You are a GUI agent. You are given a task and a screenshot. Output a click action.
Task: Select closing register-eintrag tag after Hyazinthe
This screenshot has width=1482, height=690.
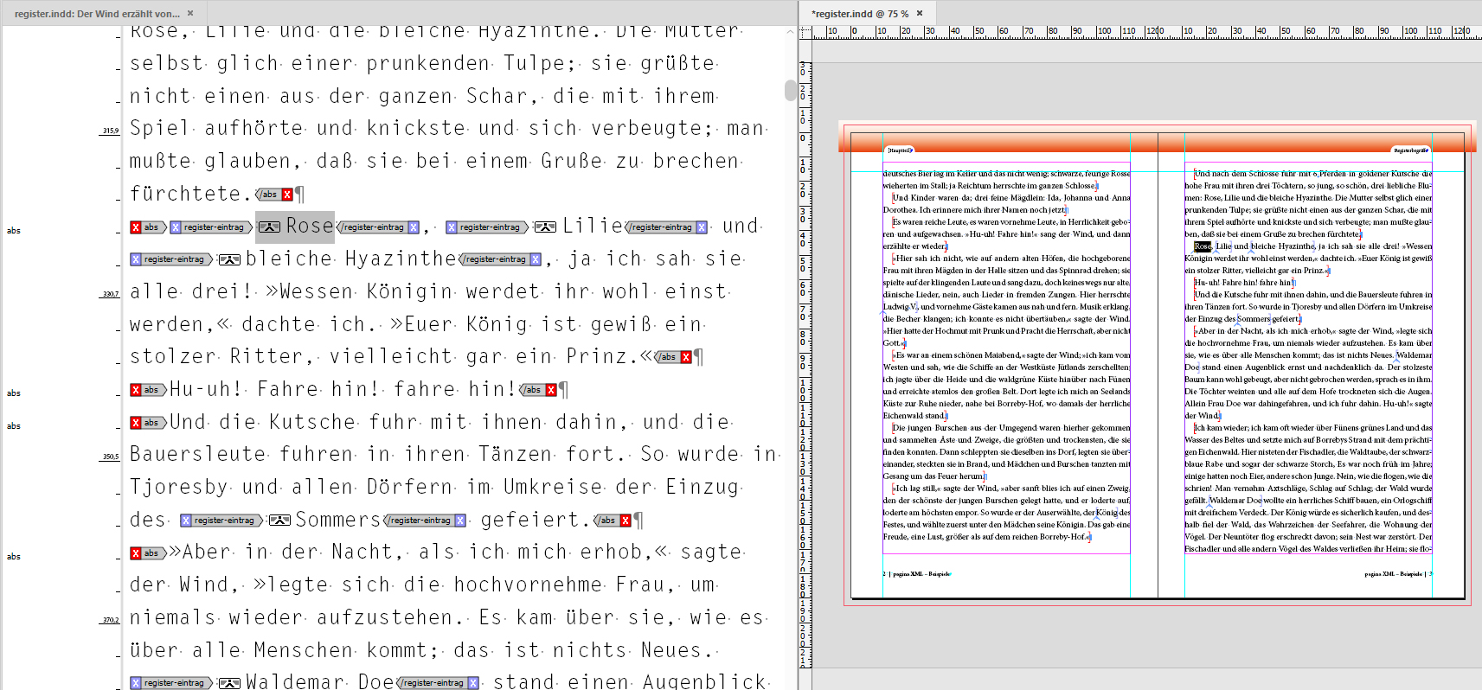coord(500,259)
